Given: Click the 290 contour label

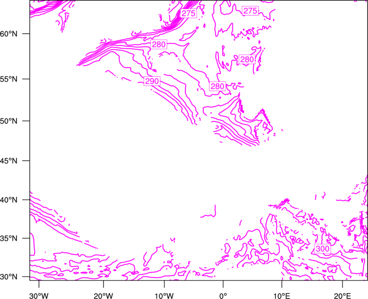Looking at the screenshot, I should [x=152, y=81].
